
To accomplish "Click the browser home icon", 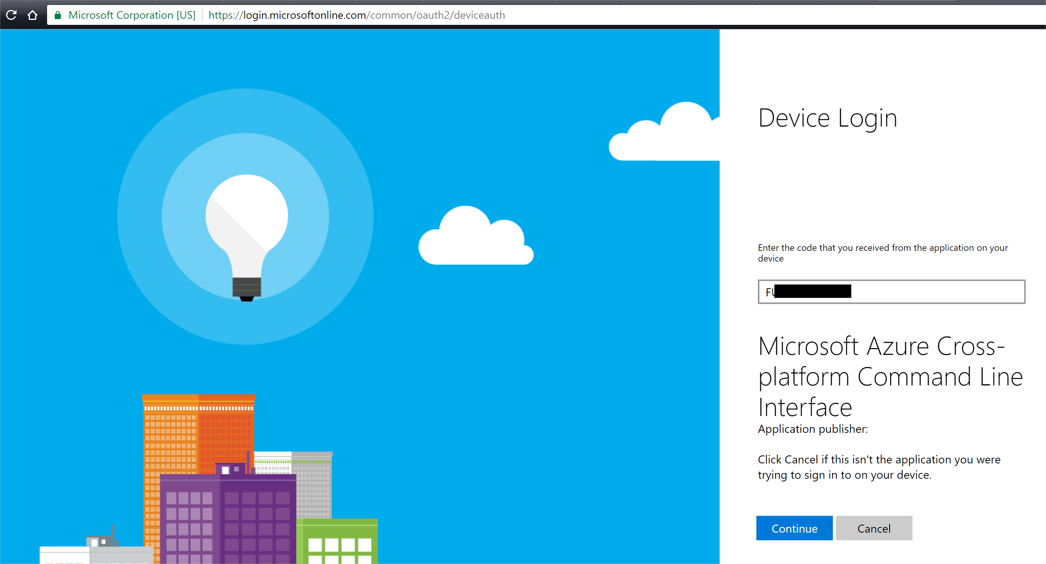I will pyautogui.click(x=33, y=15).
